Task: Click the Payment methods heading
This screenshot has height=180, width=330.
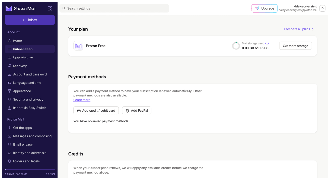Action: [87, 77]
